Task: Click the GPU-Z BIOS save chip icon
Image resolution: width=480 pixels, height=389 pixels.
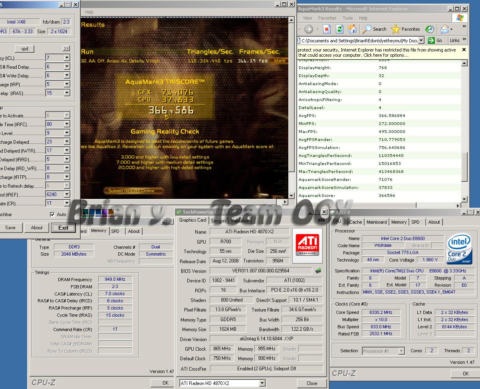Action: [318, 271]
